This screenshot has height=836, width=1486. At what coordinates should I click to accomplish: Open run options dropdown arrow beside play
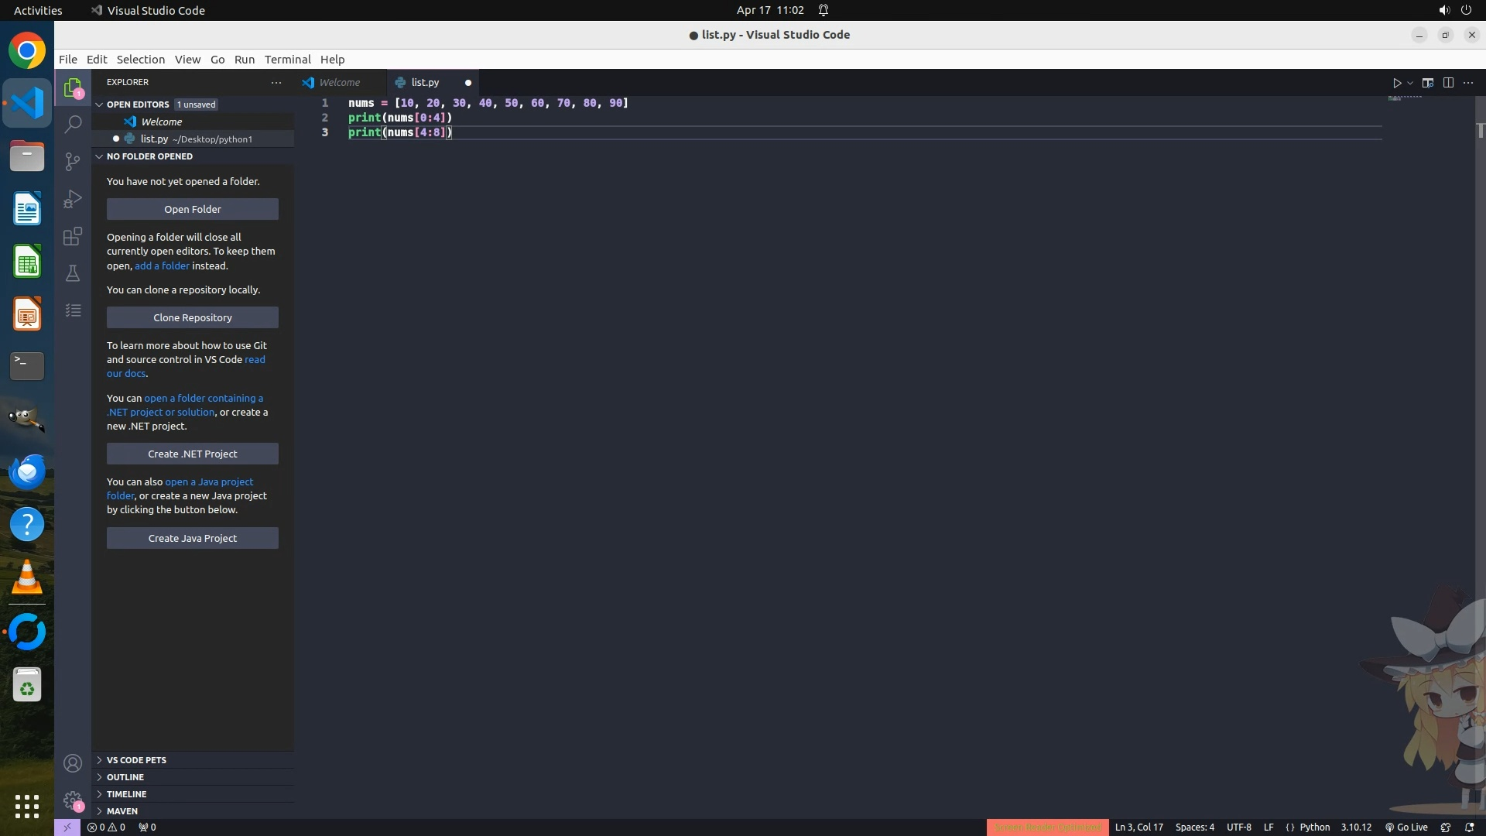point(1410,83)
